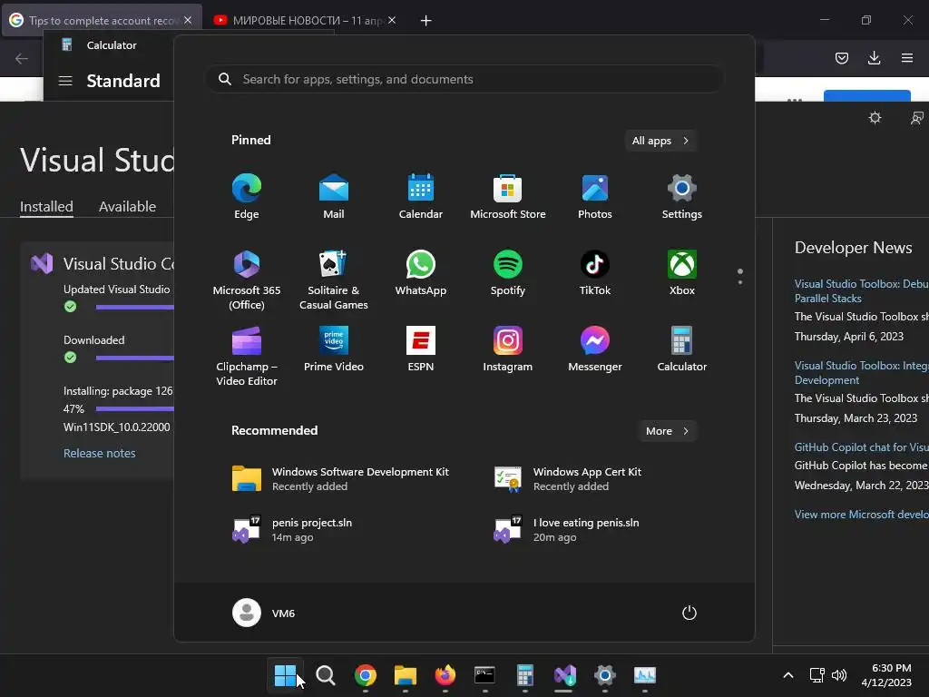The width and height of the screenshot is (929, 697).
Task: Open Edge from pinned apps
Action: (x=247, y=197)
